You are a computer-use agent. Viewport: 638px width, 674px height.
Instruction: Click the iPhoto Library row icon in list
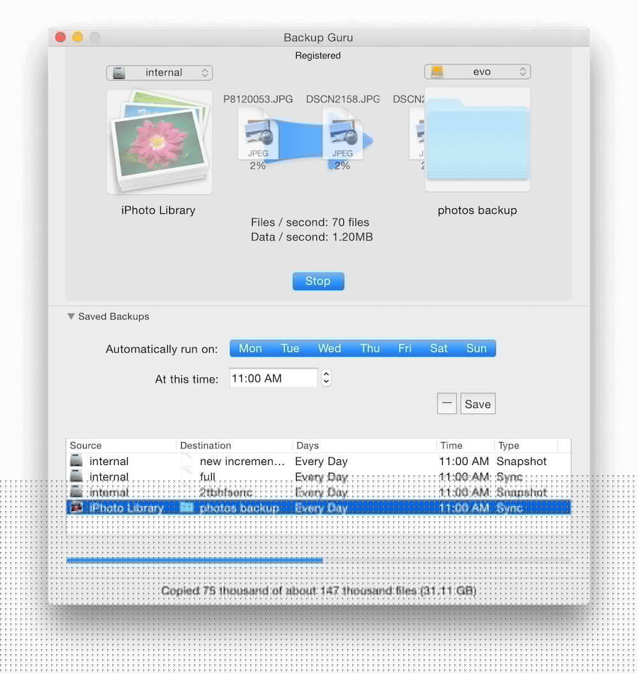tap(77, 508)
